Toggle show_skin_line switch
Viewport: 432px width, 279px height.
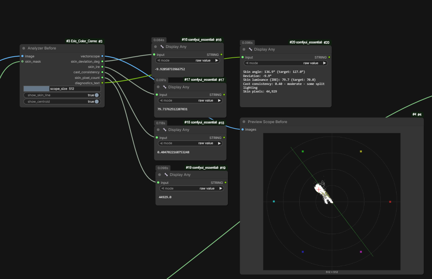coord(97,95)
